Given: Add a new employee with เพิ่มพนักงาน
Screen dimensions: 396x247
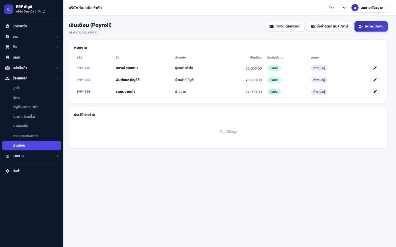Looking at the screenshot, I should [x=371, y=26].
